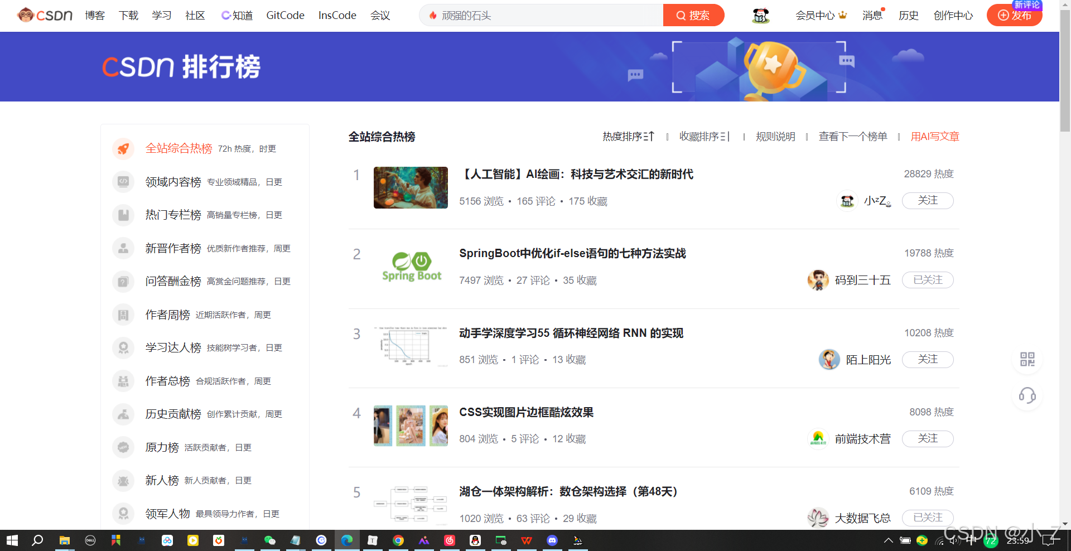Open Google Chrome from the taskbar
The image size is (1071, 551).
398,540
